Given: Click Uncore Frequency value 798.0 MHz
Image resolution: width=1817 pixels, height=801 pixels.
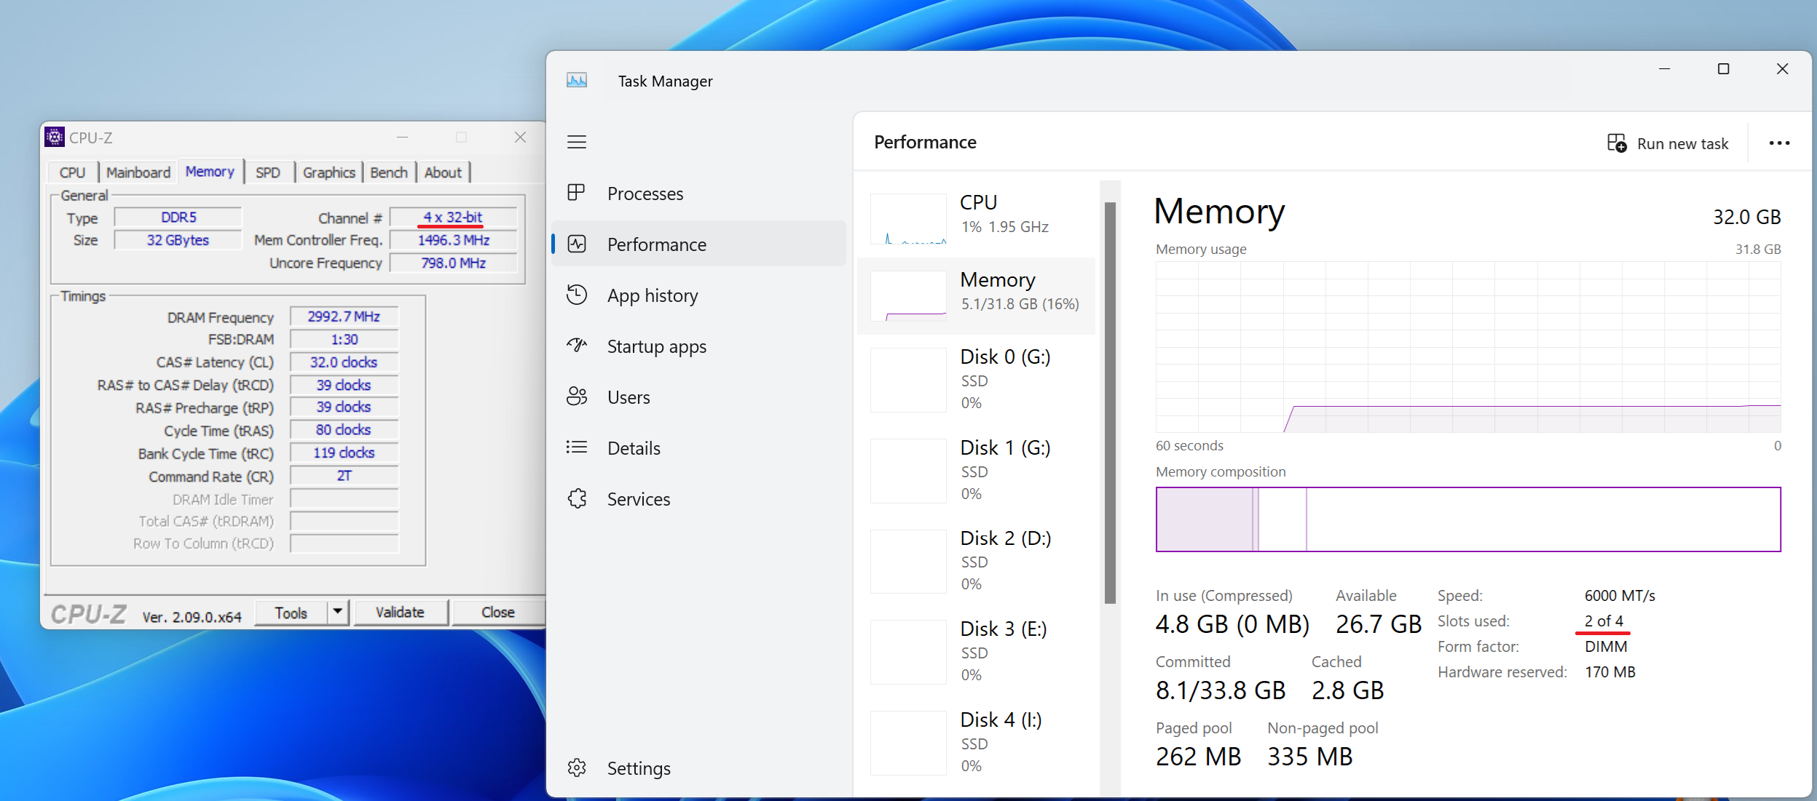Looking at the screenshot, I should [453, 263].
